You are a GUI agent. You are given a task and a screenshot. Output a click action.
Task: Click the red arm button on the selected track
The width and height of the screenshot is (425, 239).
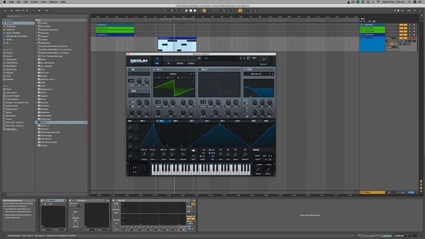point(414,39)
